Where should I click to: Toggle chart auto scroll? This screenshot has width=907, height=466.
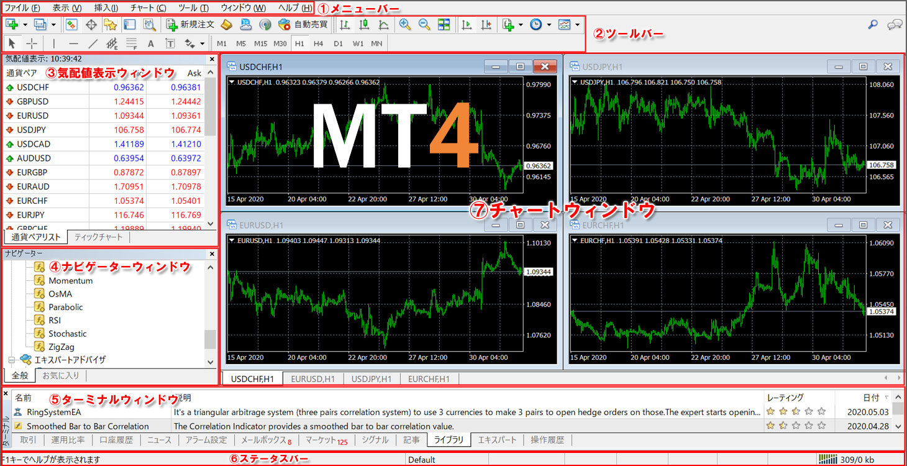click(467, 25)
